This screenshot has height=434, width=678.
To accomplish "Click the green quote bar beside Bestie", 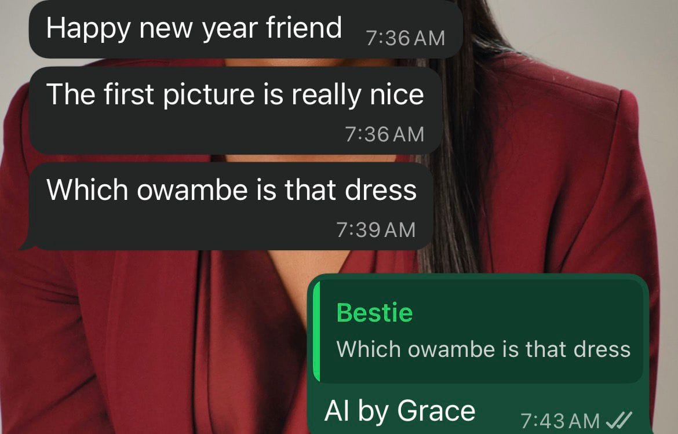I will coord(316,331).
